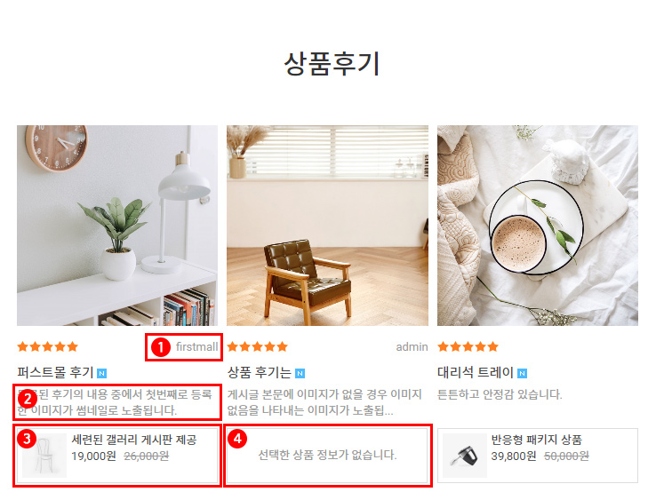The width and height of the screenshot is (656, 492).
Task: Click the new badge beside 대리석 트레이
Action: point(522,373)
